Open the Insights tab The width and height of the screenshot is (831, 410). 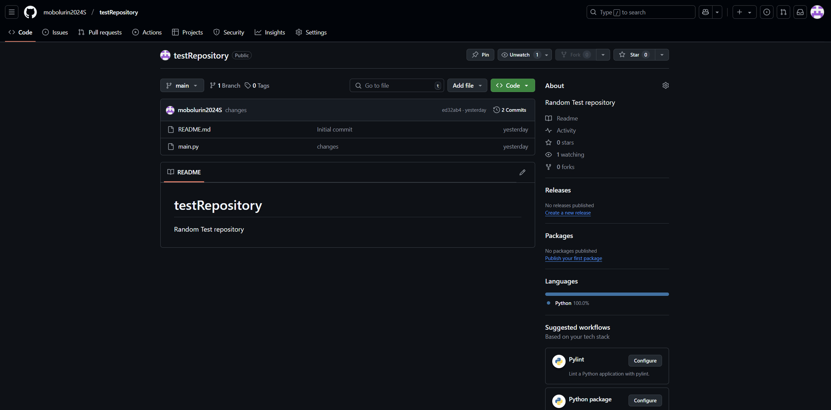pyautogui.click(x=270, y=32)
